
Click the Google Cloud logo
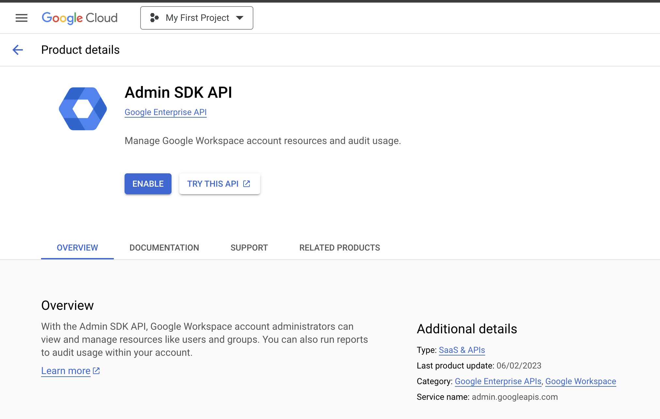[80, 18]
